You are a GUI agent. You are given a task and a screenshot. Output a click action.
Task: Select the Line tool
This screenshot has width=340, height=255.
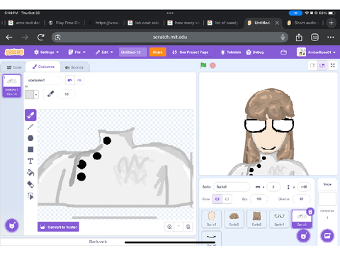(30, 127)
